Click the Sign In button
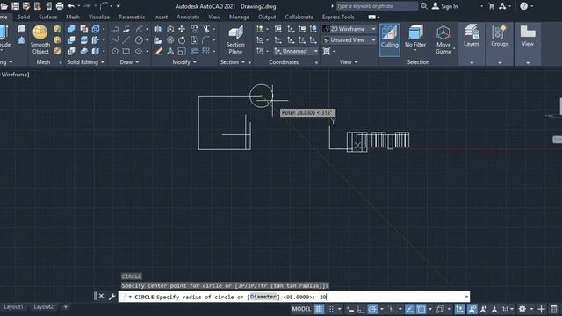The width and height of the screenshot is (562, 316). 445,6
